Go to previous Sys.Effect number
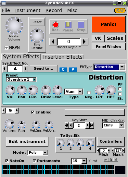 [x=5, y=68]
